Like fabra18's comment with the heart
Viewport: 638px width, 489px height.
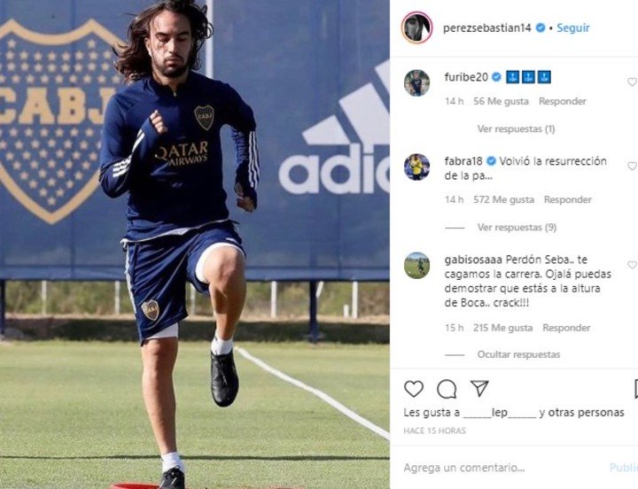pyautogui.click(x=633, y=166)
